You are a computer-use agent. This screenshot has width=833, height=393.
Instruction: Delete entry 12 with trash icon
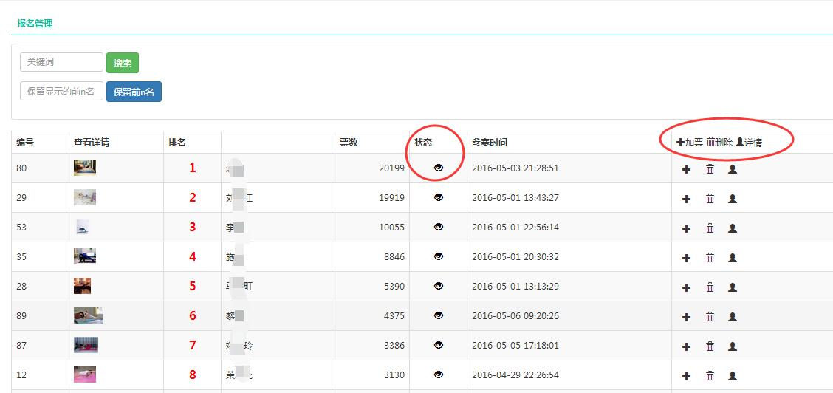tap(710, 376)
